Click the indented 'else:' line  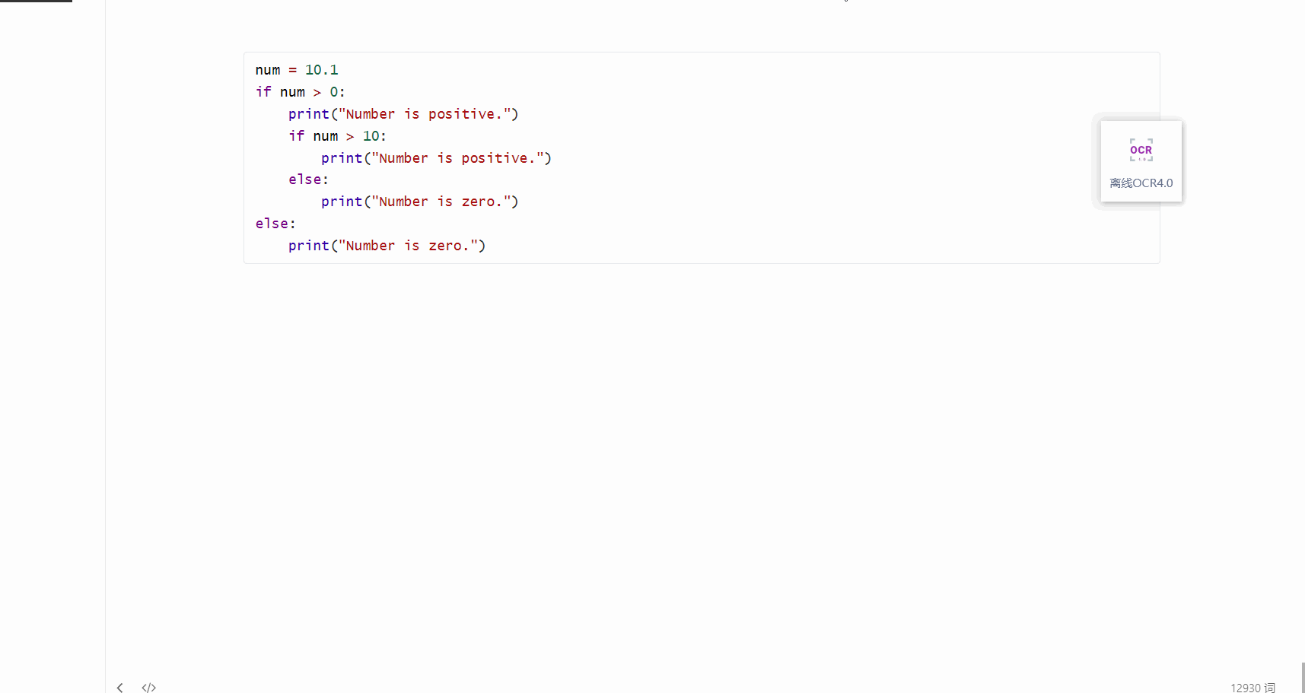308,180
